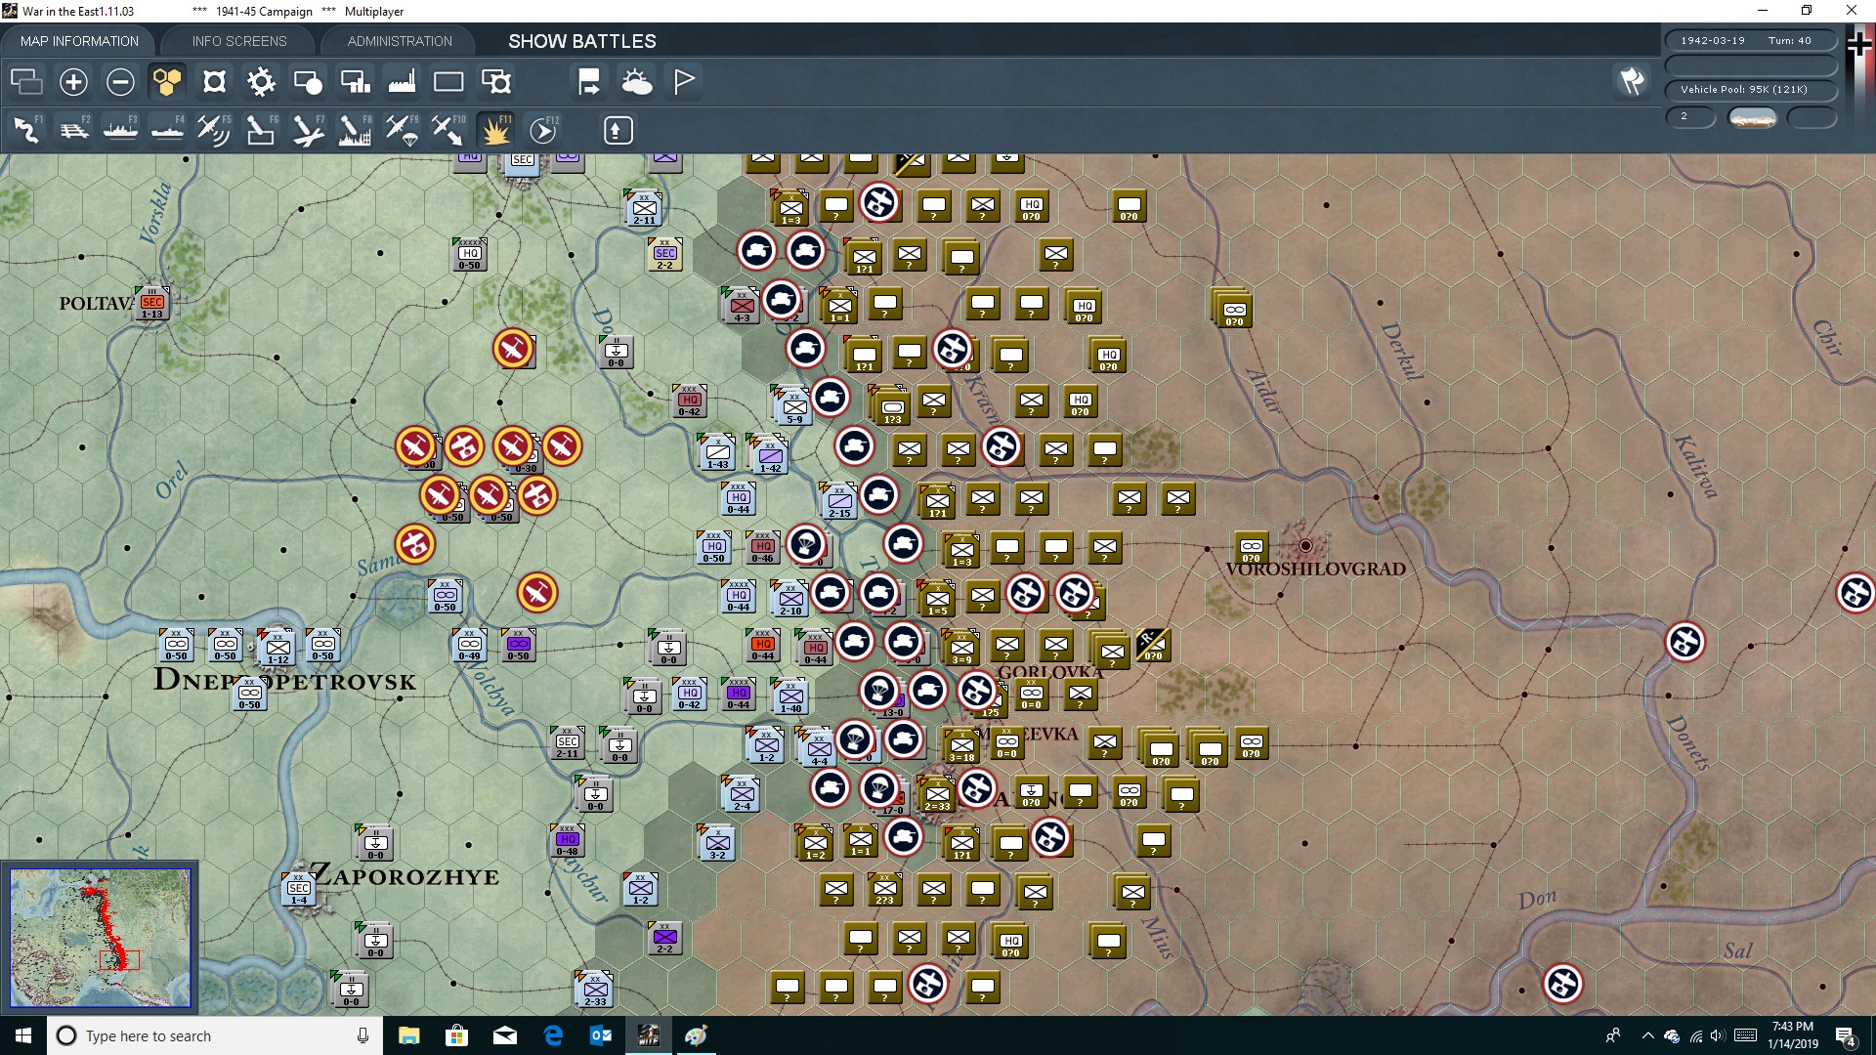Viewport: 1876px width, 1055px height.
Task: Choose the F8 bomb city mission icon
Action: (355, 130)
